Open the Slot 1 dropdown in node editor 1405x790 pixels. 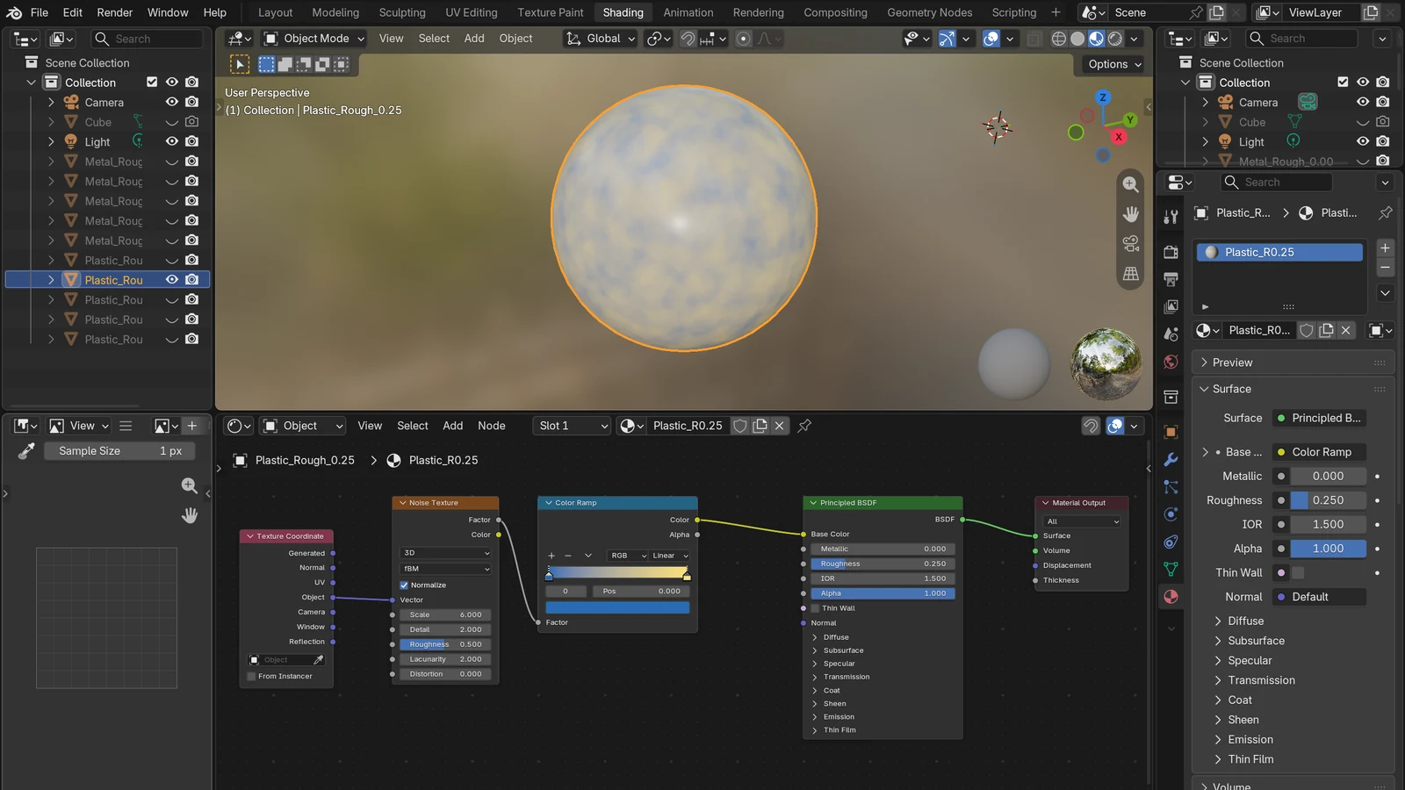pos(572,426)
